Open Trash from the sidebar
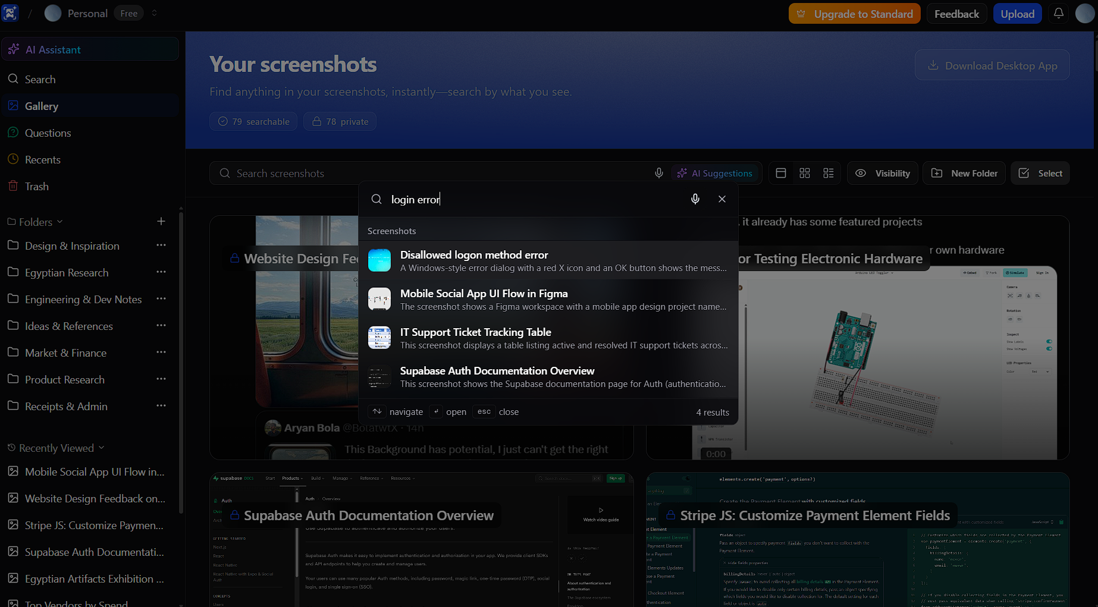The image size is (1098, 607). point(36,186)
